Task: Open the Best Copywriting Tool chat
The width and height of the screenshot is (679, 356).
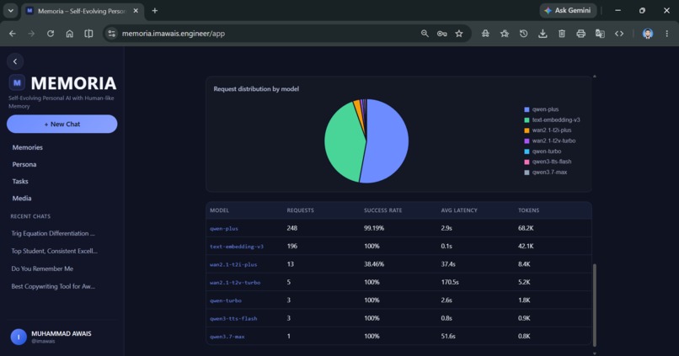Action: pyautogui.click(x=53, y=286)
